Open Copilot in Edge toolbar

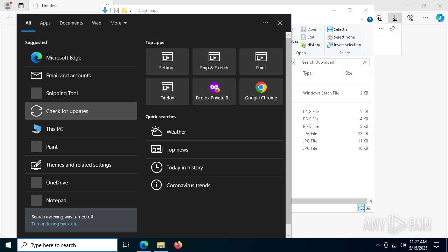point(440,18)
